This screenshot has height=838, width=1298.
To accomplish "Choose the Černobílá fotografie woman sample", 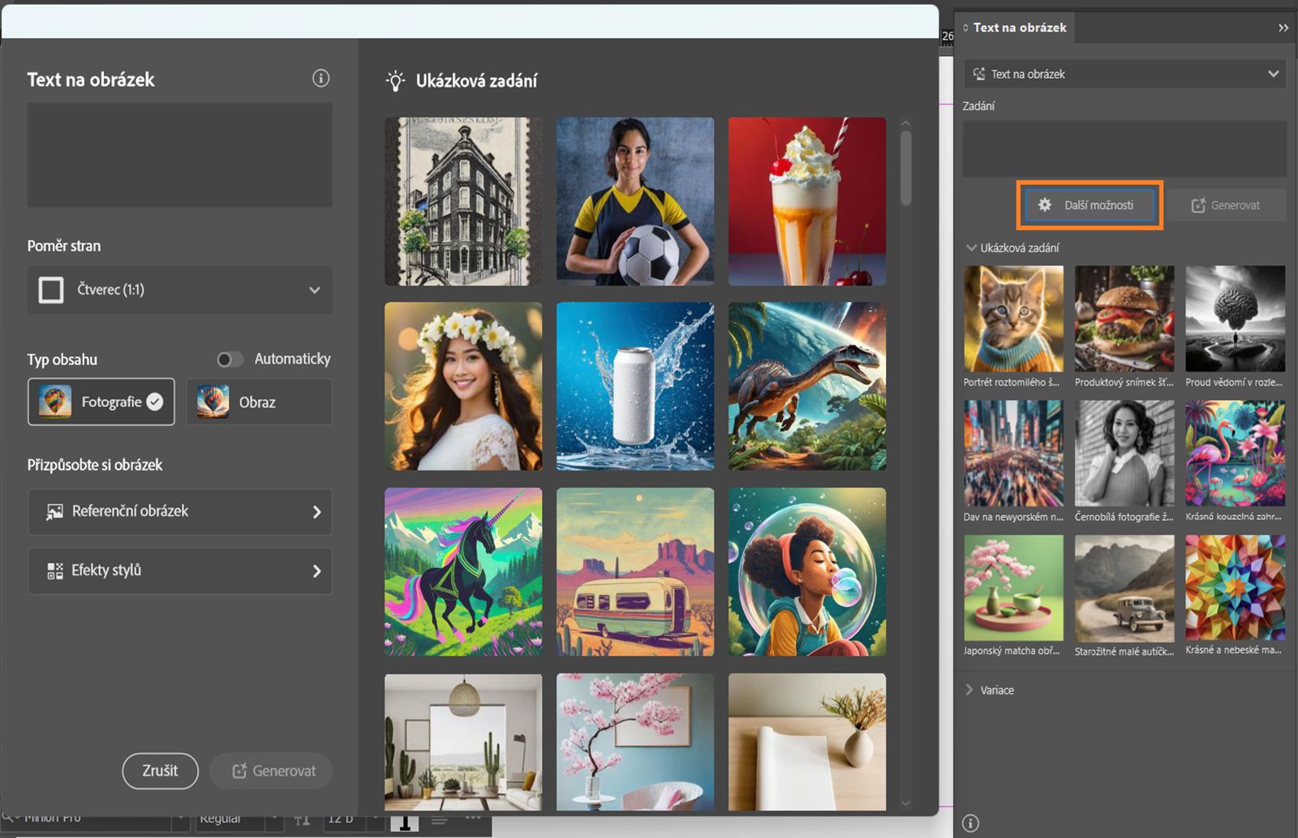I will pyautogui.click(x=1124, y=453).
